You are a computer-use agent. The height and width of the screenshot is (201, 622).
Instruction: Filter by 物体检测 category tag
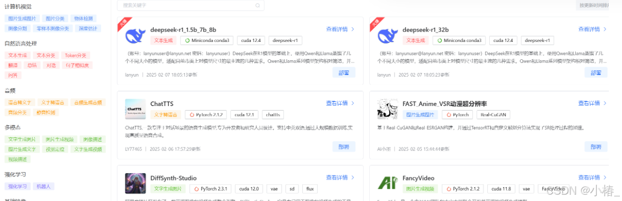pyautogui.click(x=83, y=18)
